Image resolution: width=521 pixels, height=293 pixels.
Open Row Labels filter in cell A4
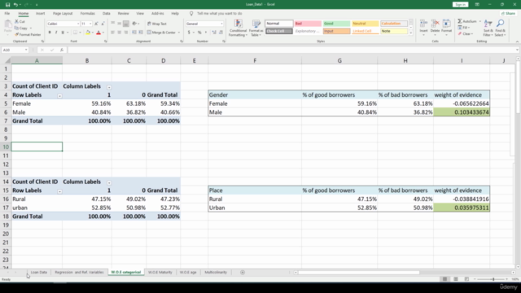(59, 96)
